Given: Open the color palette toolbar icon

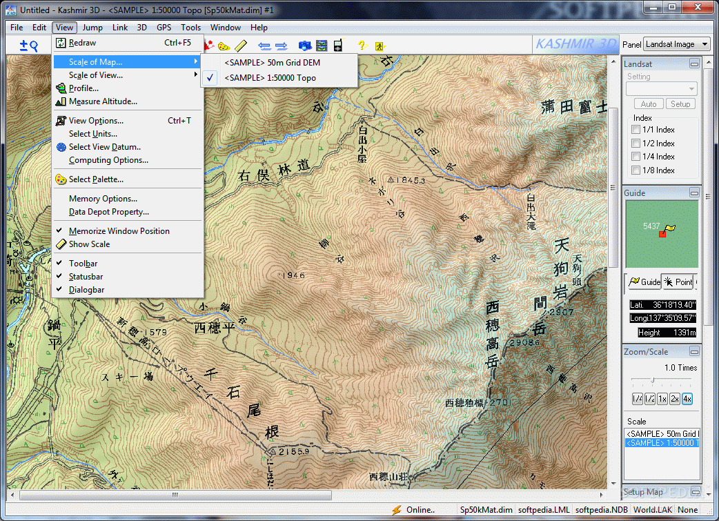Looking at the screenshot, I should coord(224,46).
